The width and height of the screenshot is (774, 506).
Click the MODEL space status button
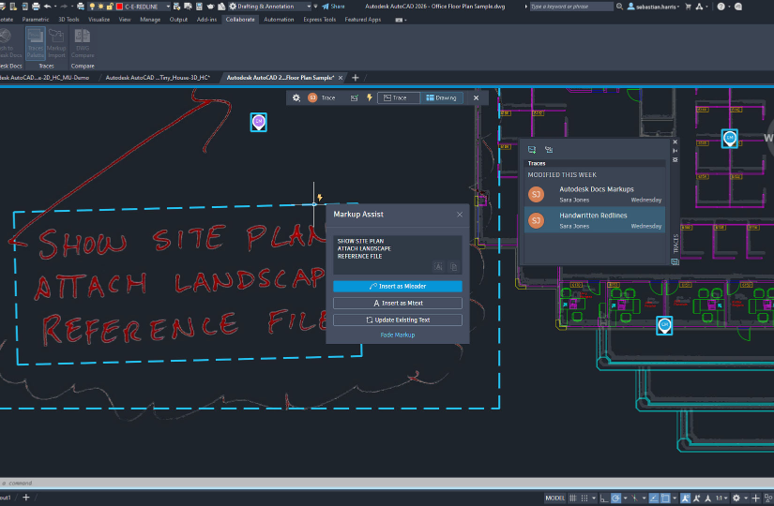(554, 499)
